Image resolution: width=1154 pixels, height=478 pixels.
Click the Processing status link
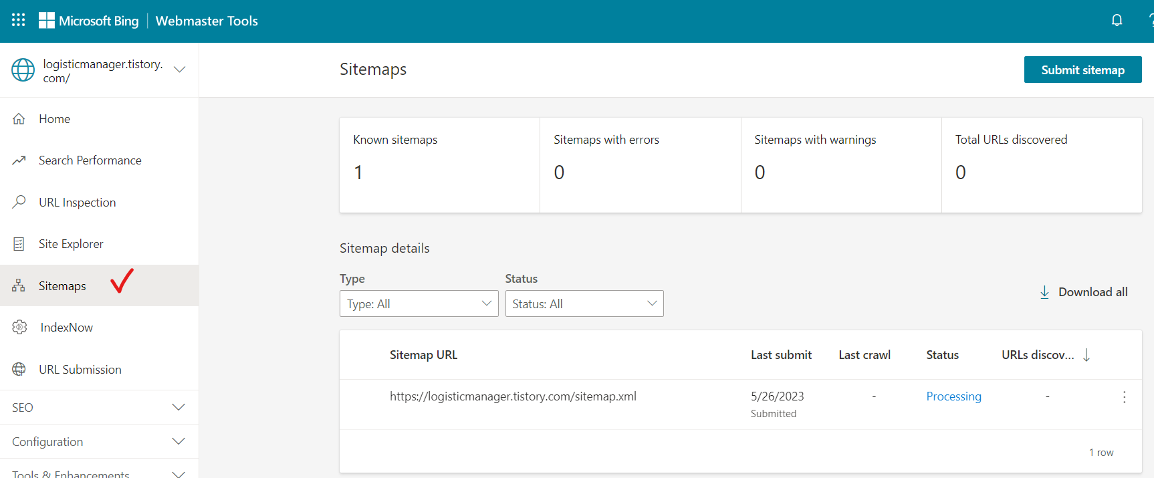coord(953,396)
